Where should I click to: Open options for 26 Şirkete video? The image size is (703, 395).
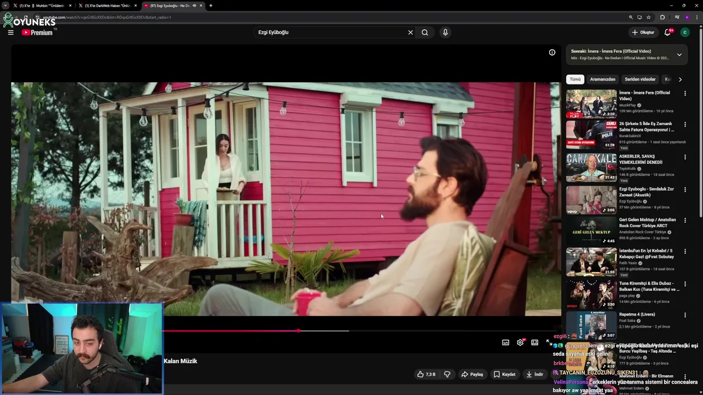pyautogui.click(x=685, y=125)
